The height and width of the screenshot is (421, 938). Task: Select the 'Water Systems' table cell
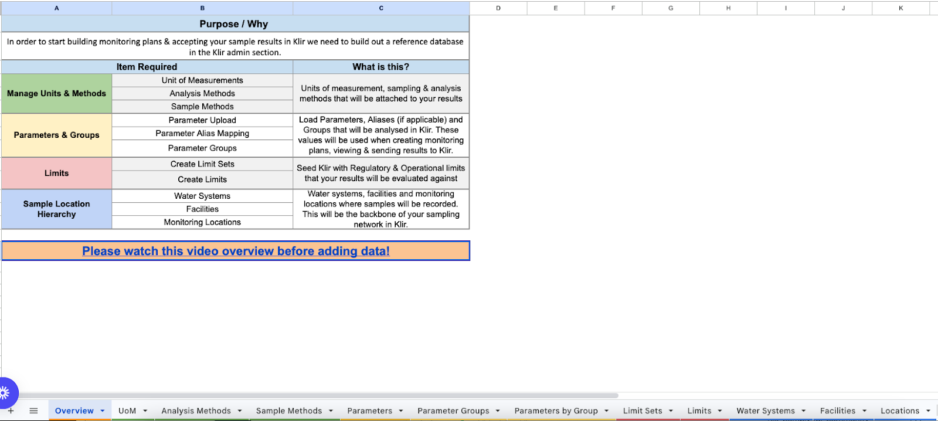(x=202, y=196)
